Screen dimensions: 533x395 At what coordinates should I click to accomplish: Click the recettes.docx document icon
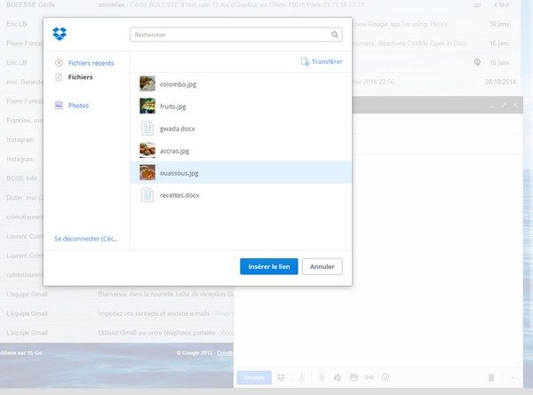pos(147,195)
